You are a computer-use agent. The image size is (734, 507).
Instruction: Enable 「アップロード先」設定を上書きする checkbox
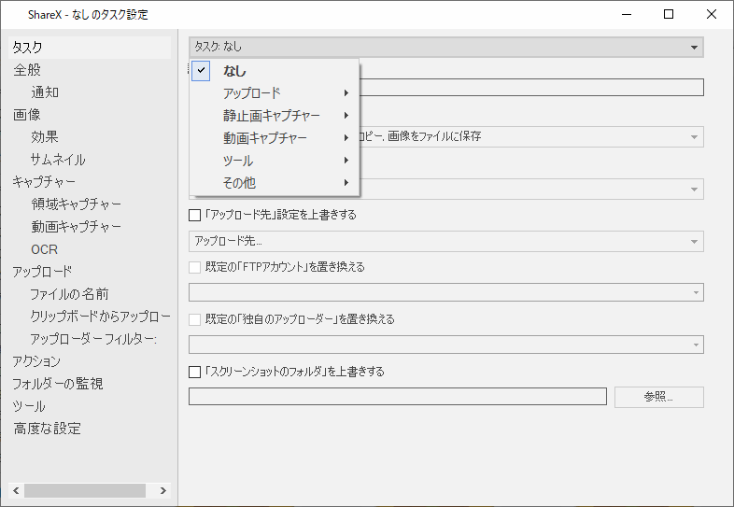tap(194, 215)
